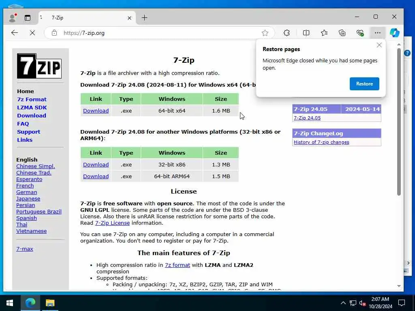The height and width of the screenshot is (311, 415).
Task: Switch language to Chinese Simpl.
Action: pos(36,166)
